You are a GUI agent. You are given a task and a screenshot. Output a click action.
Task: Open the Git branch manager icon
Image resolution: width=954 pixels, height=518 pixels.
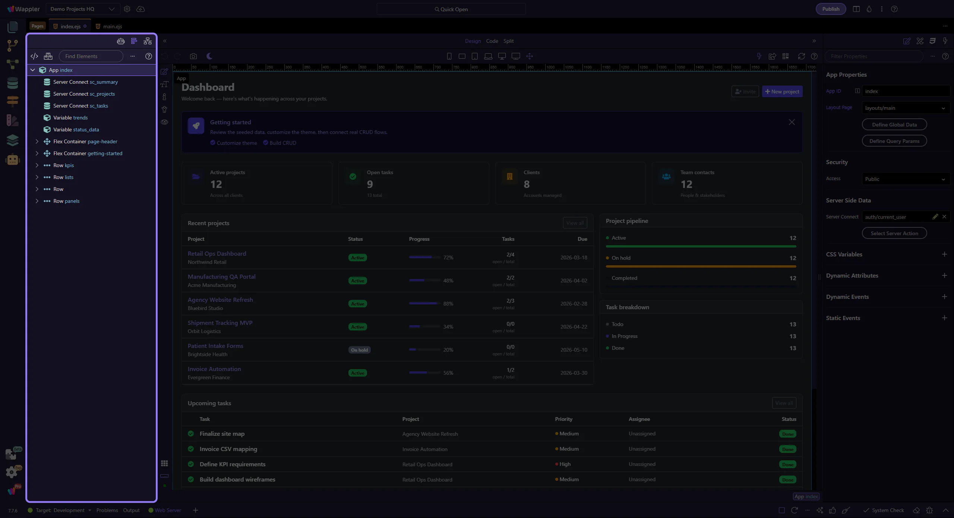pyautogui.click(x=13, y=46)
